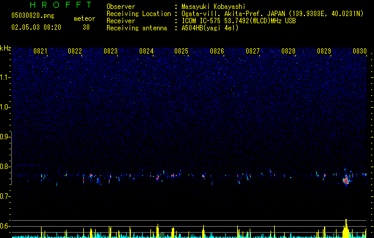The width and height of the screenshot is (374, 238).
Task: Click the gray range bar beside 0.9 kHz
Action: point(11,158)
